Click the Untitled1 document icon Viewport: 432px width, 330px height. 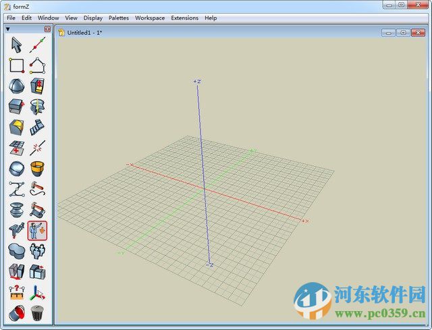[x=61, y=32]
